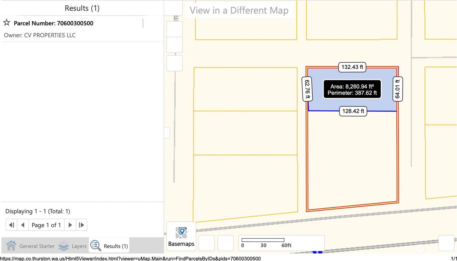Go to last results page
The width and height of the screenshot is (457, 261).
tap(82, 225)
